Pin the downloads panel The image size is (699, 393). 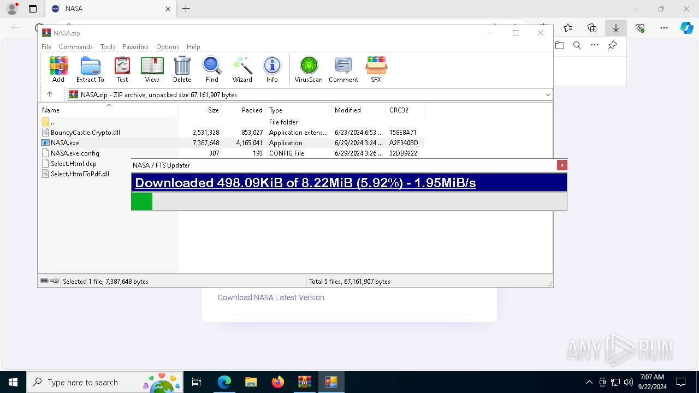(x=612, y=45)
